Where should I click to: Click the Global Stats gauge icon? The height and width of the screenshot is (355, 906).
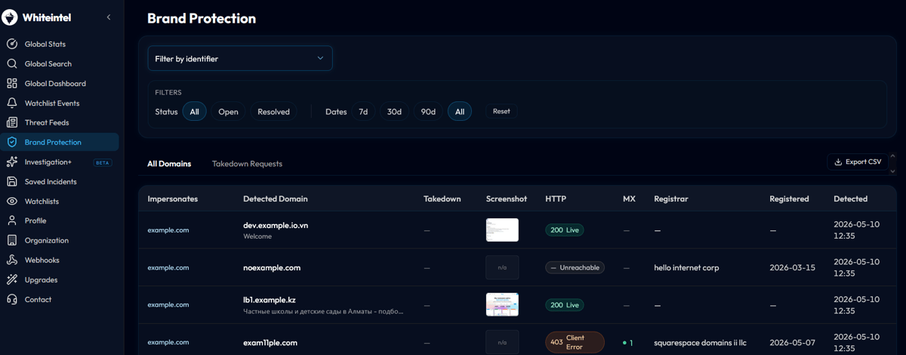[x=11, y=44]
